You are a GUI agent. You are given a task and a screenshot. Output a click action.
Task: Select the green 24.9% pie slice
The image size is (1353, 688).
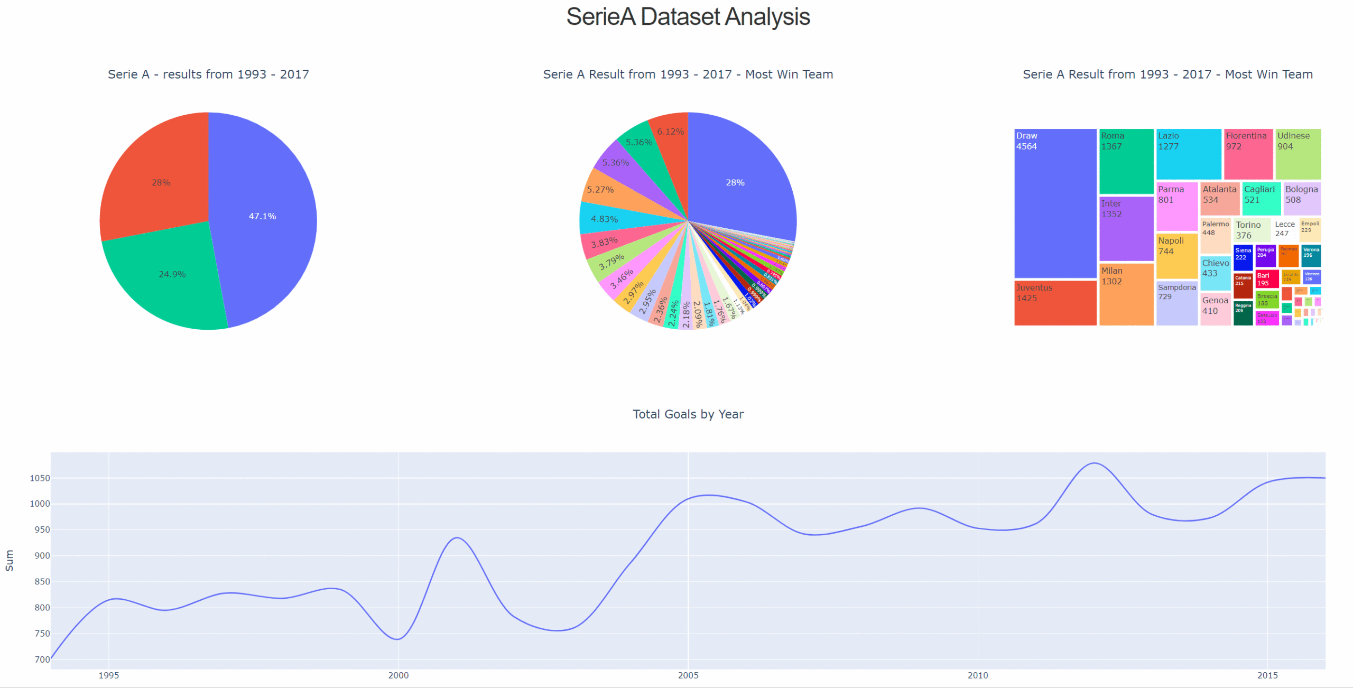coord(172,274)
